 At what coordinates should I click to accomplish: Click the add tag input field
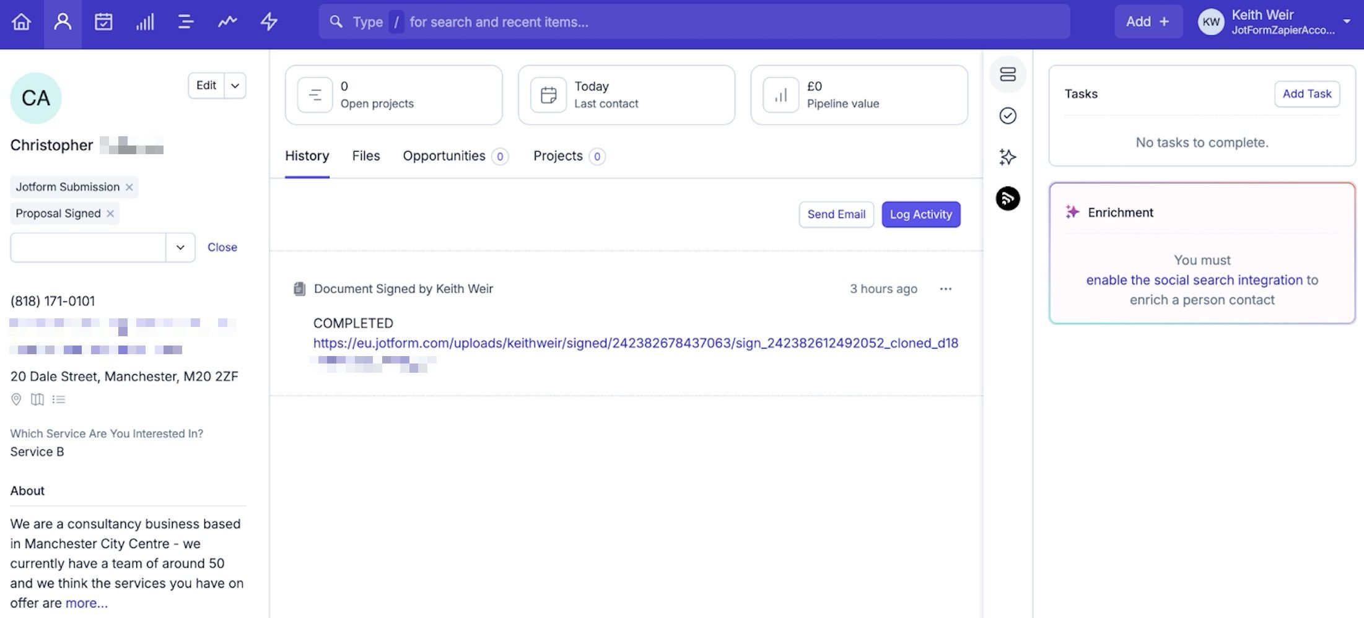(88, 247)
